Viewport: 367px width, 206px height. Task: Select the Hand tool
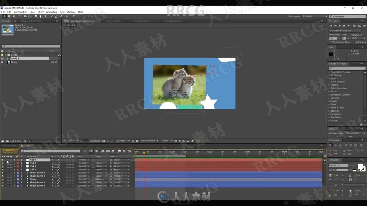[9, 16]
